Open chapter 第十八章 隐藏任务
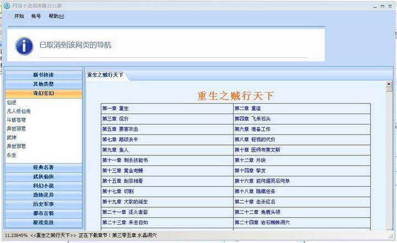This screenshot has height=243, width=397. 255,191
